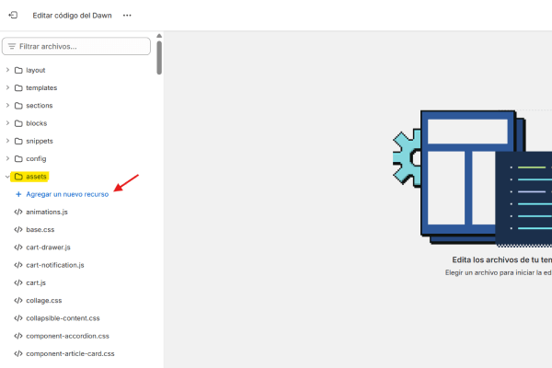Viewport: 552px width, 368px height.
Task: Click the layout folder icon
Action: coord(18,70)
